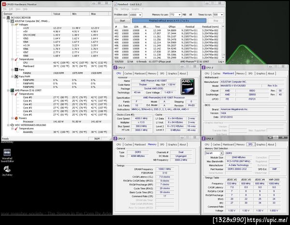Collapse the Voltages tree node
This screenshot has height=225, width=290.
(13, 25)
